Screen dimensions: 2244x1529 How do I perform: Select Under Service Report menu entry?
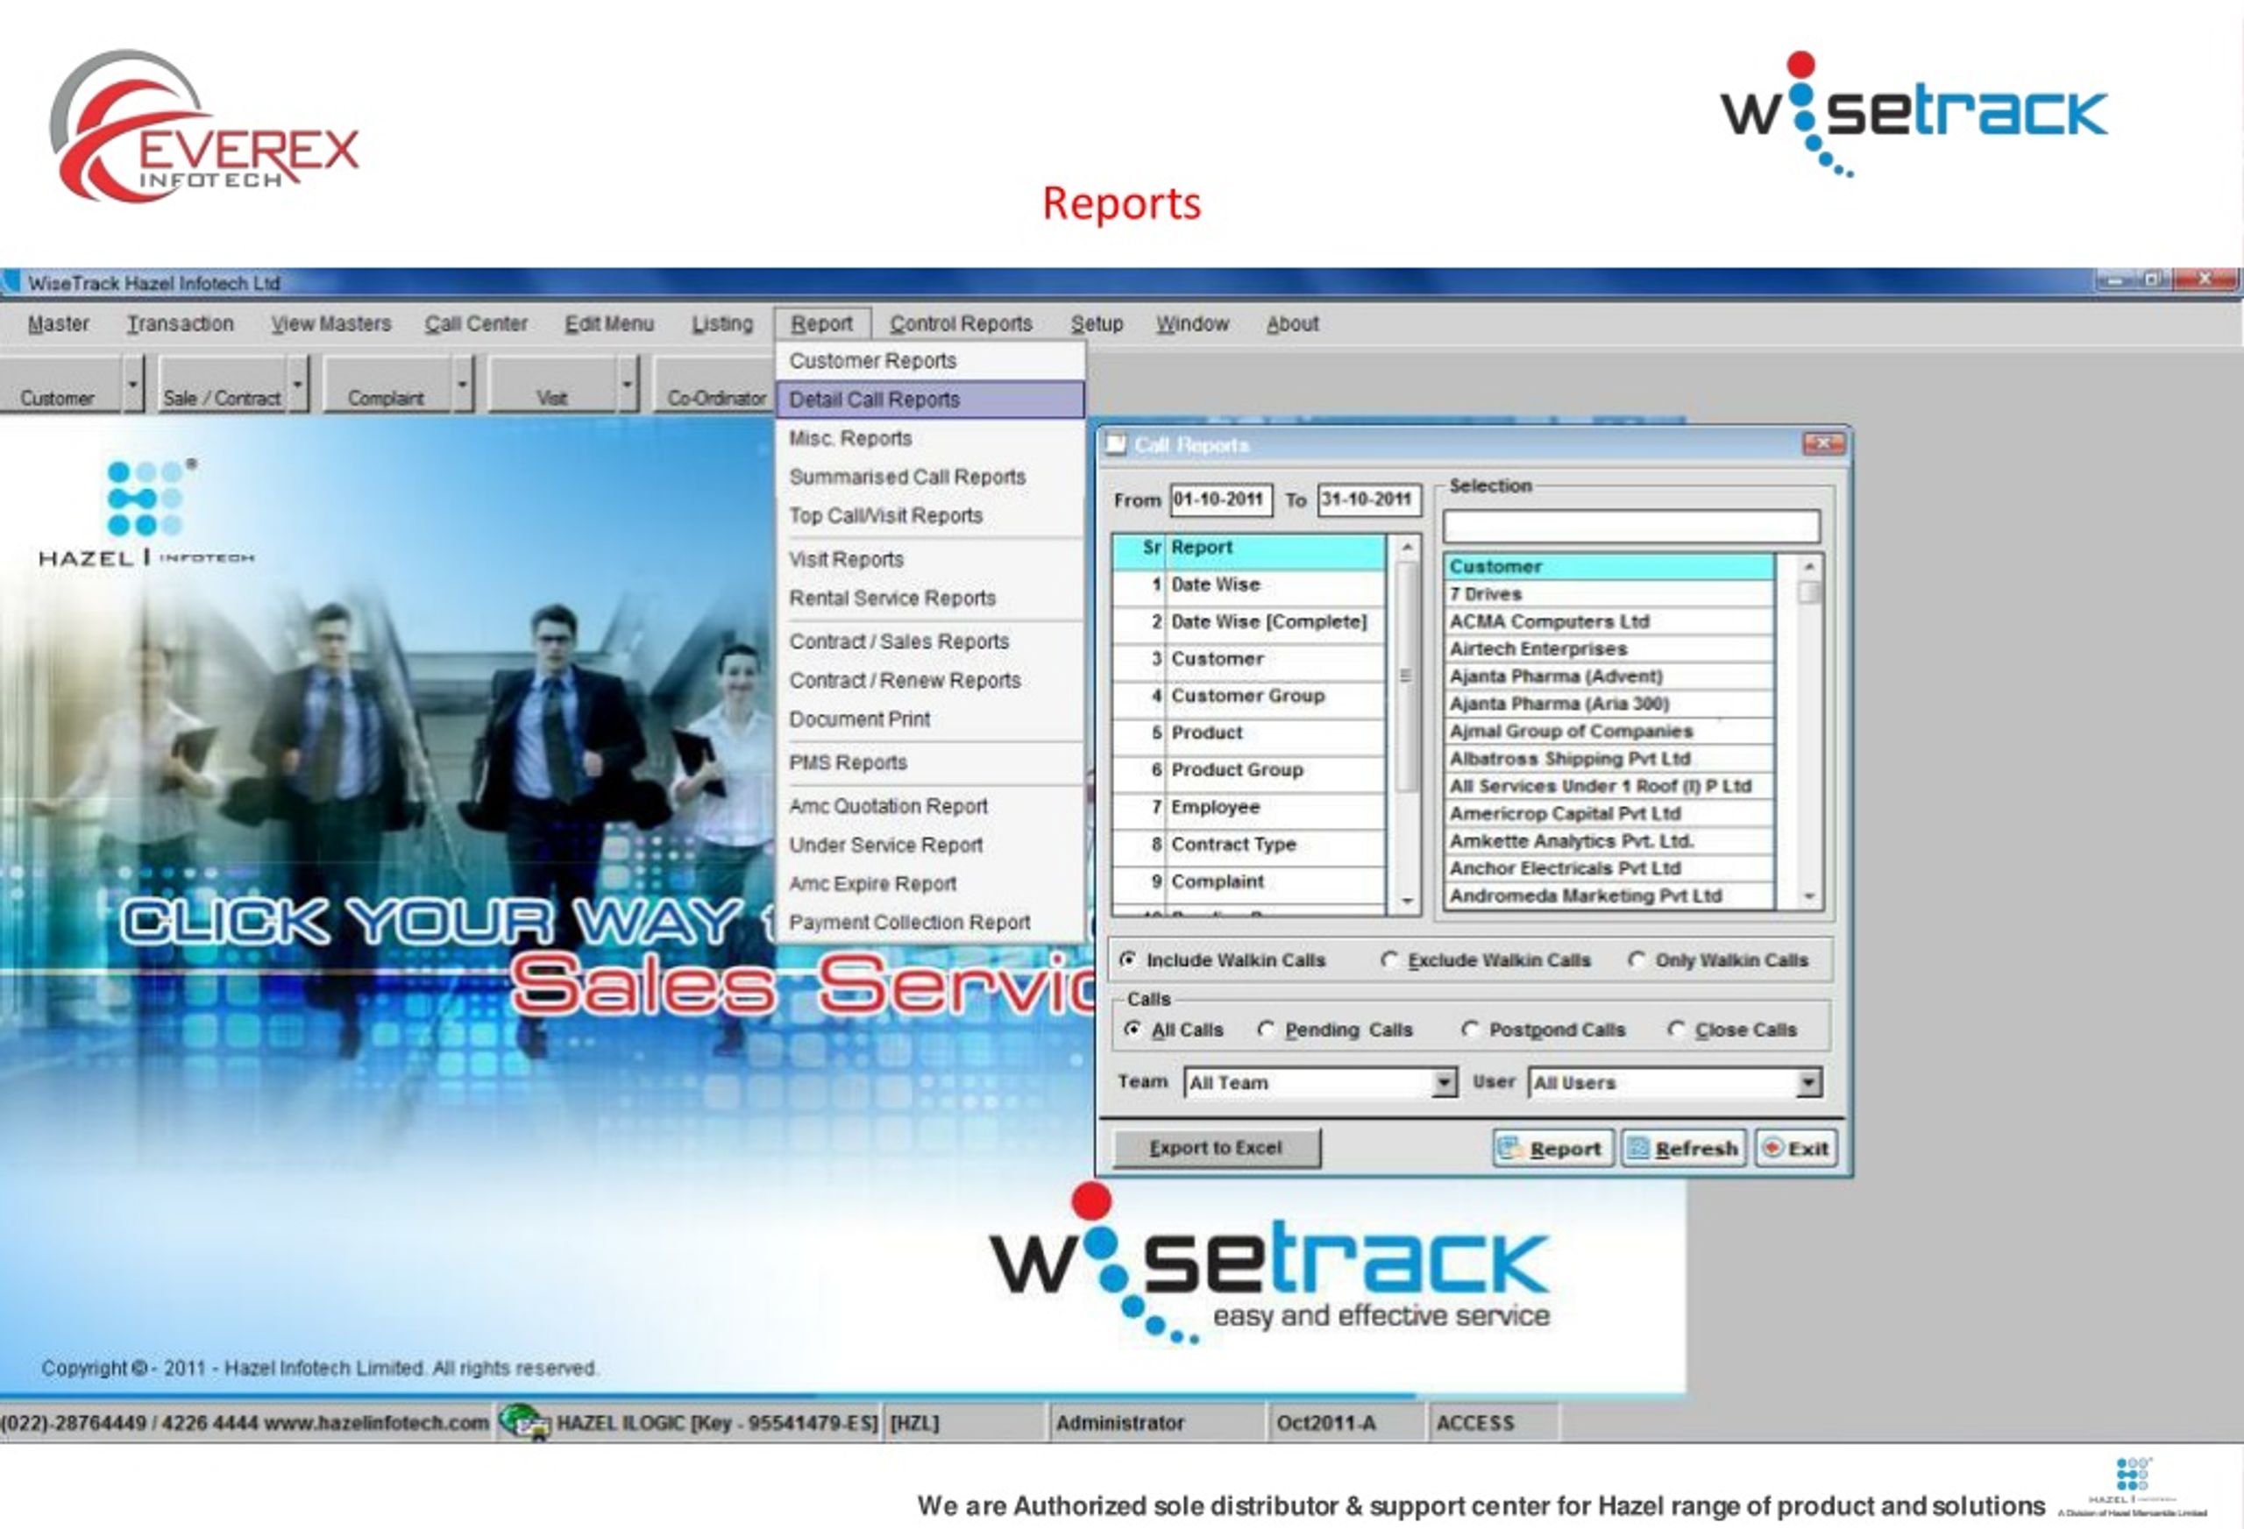(x=930, y=845)
